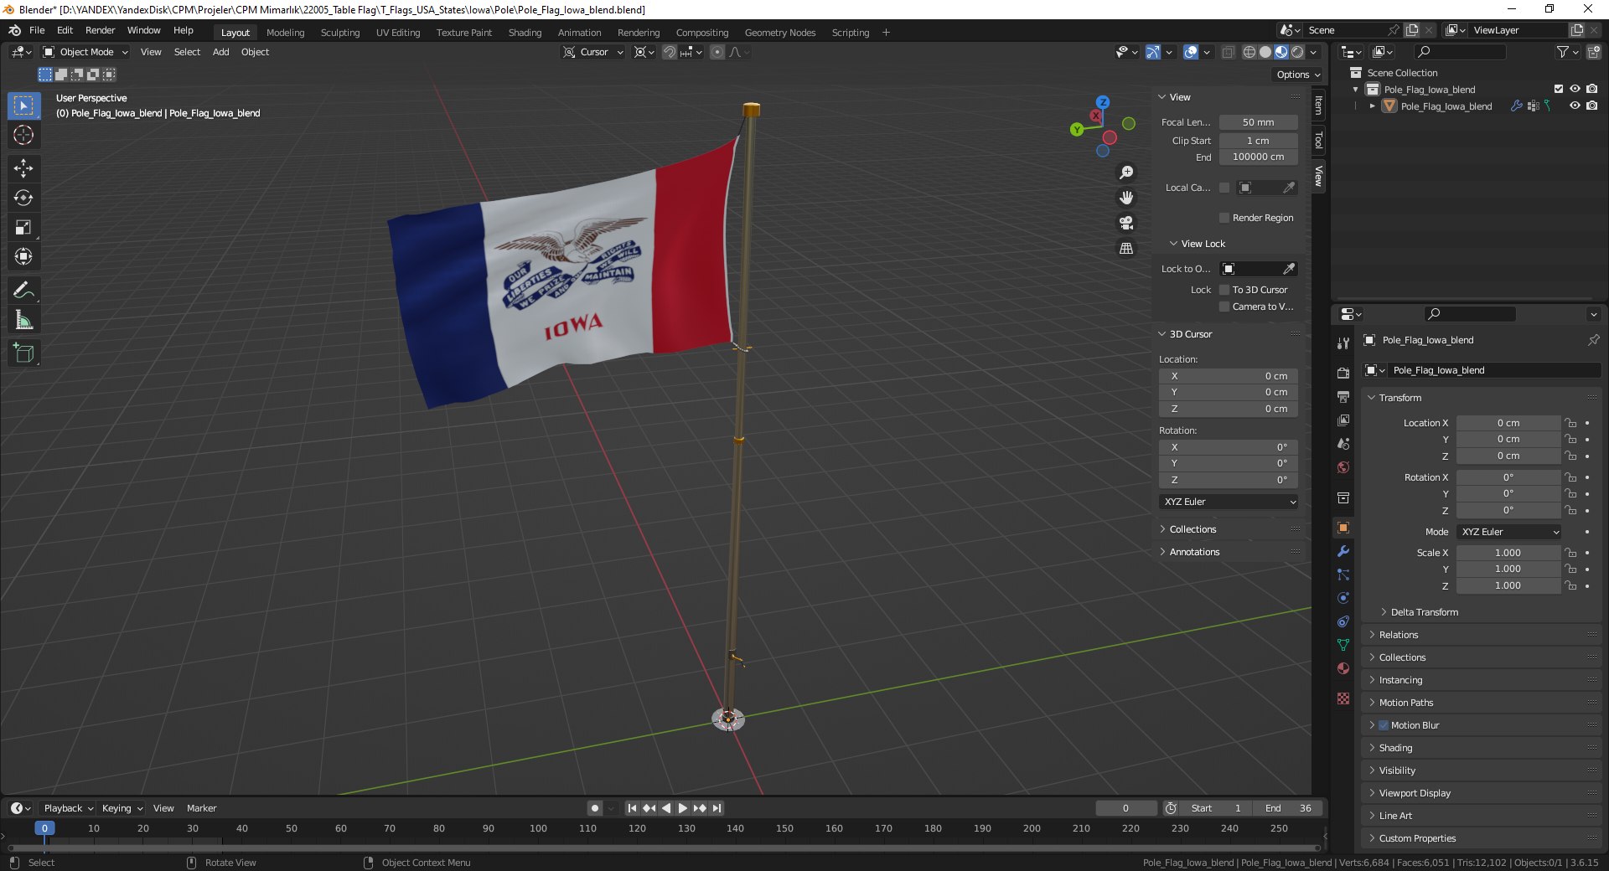This screenshot has height=871, width=1609.
Task: Open the Object Mode dropdown
Action: coord(85,52)
